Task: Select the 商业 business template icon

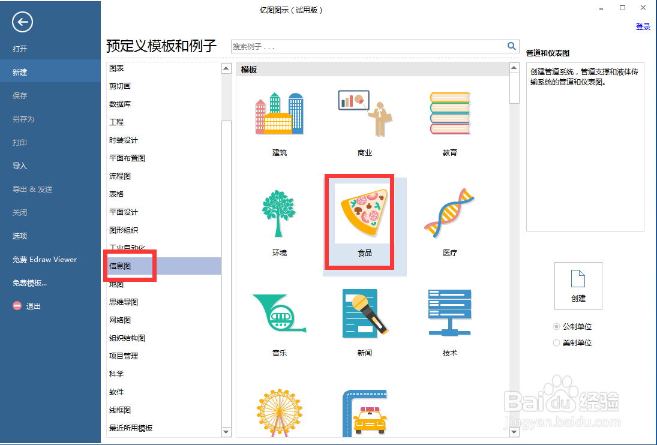Action: [x=365, y=113]
